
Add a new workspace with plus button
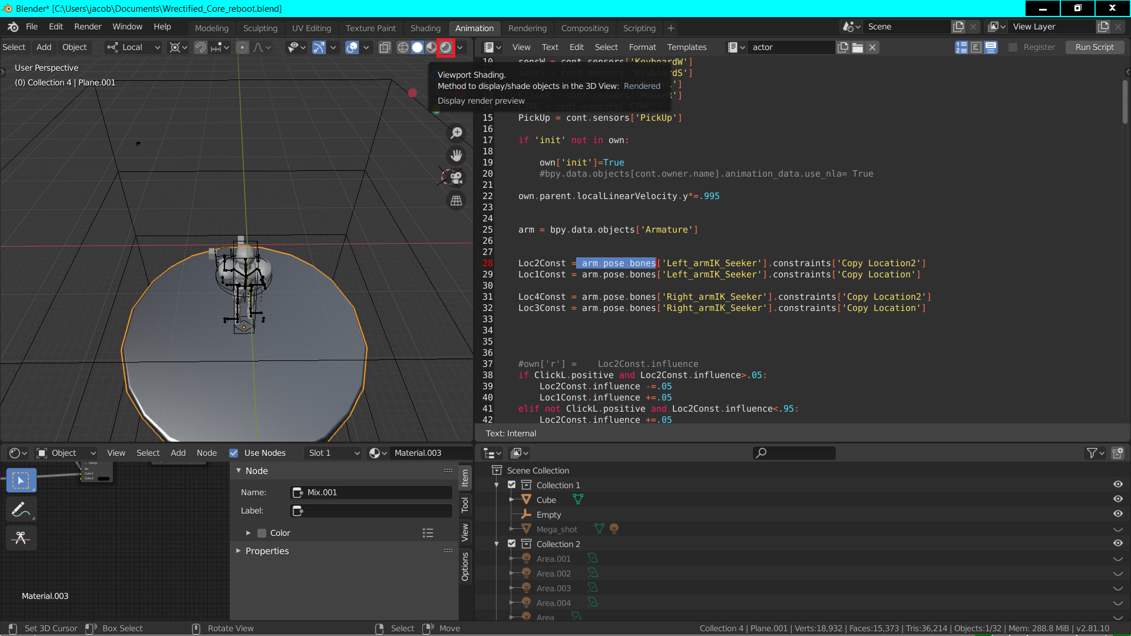[x=670, y=28]
